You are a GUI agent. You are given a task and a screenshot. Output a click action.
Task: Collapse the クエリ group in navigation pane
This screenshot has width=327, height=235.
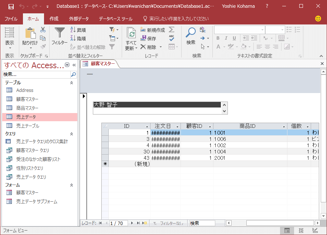(x=71, y=134)
